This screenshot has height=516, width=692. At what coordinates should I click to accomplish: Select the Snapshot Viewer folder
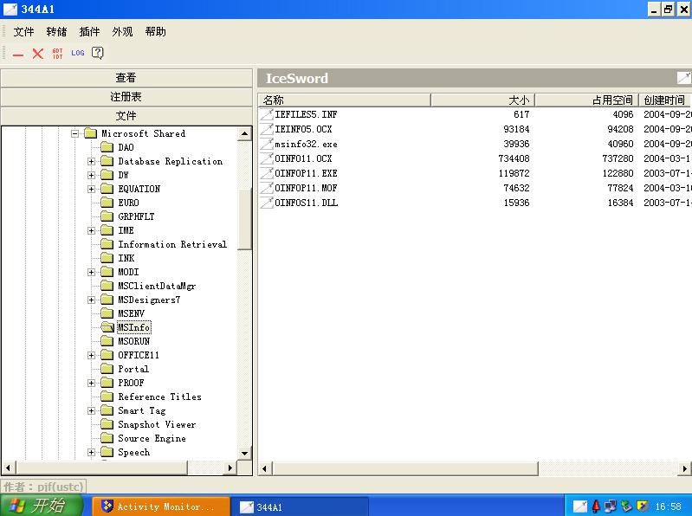157,424
